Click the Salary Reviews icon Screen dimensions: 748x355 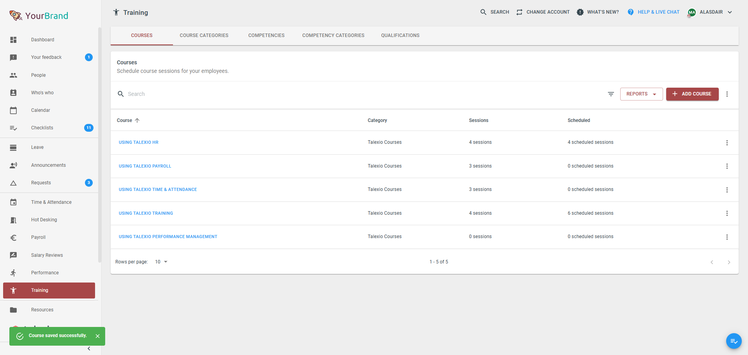click(x=13, y=255)
